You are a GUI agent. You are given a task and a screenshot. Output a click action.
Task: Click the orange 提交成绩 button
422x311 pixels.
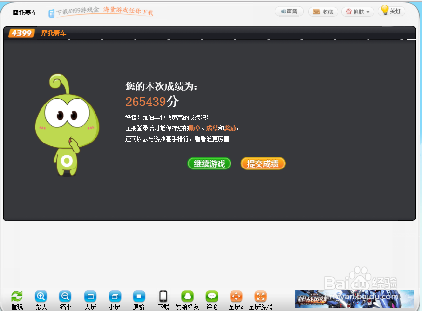click(x=263, y=164)
